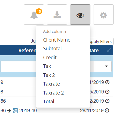Click the Reference filter input field
This screenshot has width=116, height=113.
click(x=19, y=66)
